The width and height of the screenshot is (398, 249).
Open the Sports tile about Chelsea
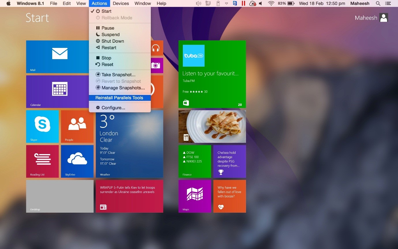point(230,161)
